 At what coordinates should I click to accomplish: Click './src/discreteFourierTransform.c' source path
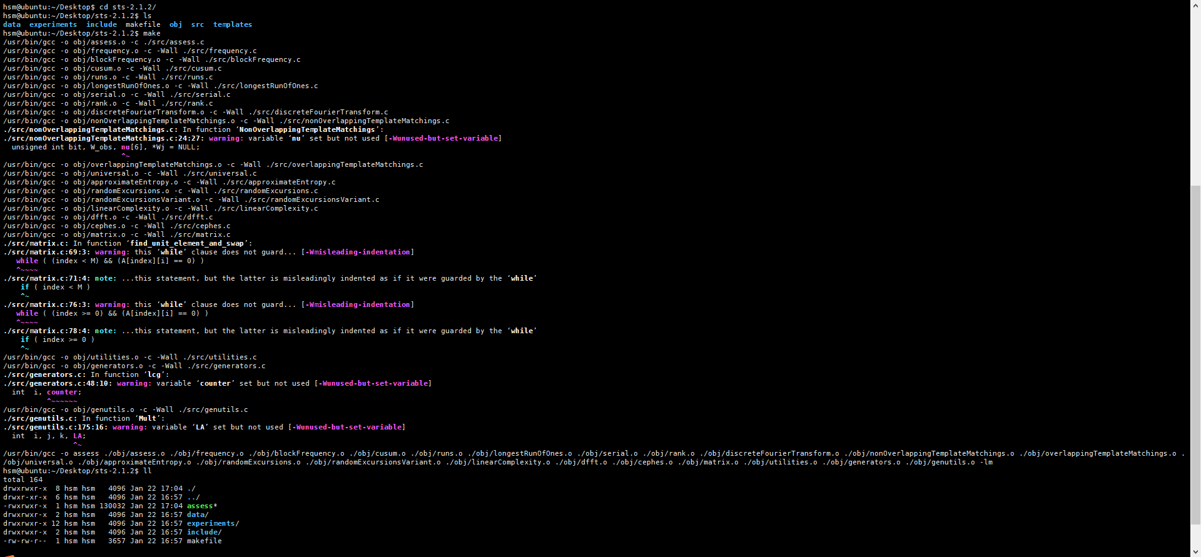[x=318, y=112]
